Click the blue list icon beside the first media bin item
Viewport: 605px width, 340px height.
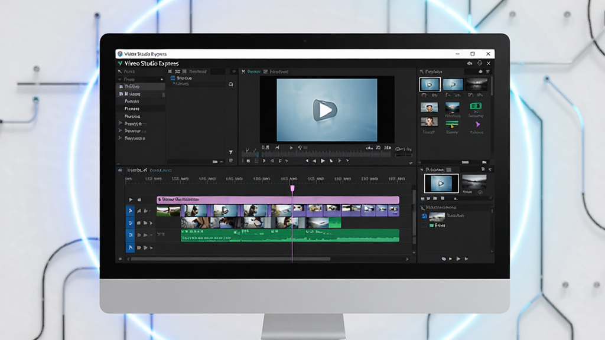coord(173,78)
